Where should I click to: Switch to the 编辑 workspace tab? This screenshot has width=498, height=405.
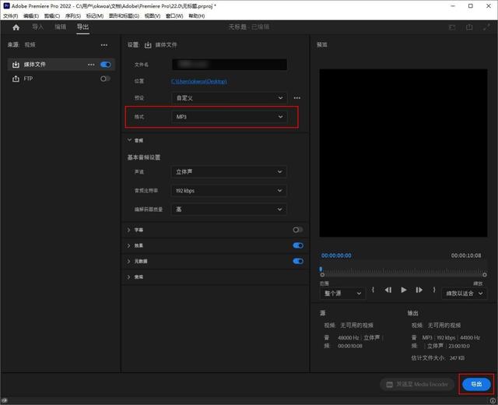coord(60,27)
